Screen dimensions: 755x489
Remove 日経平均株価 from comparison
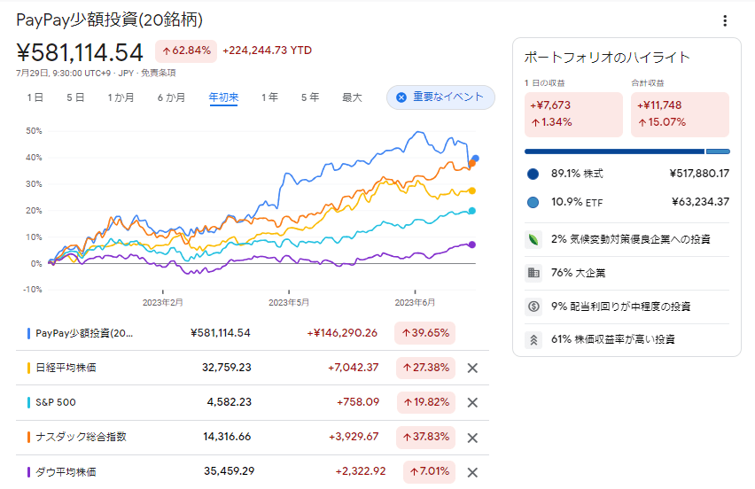coord(472,368)
